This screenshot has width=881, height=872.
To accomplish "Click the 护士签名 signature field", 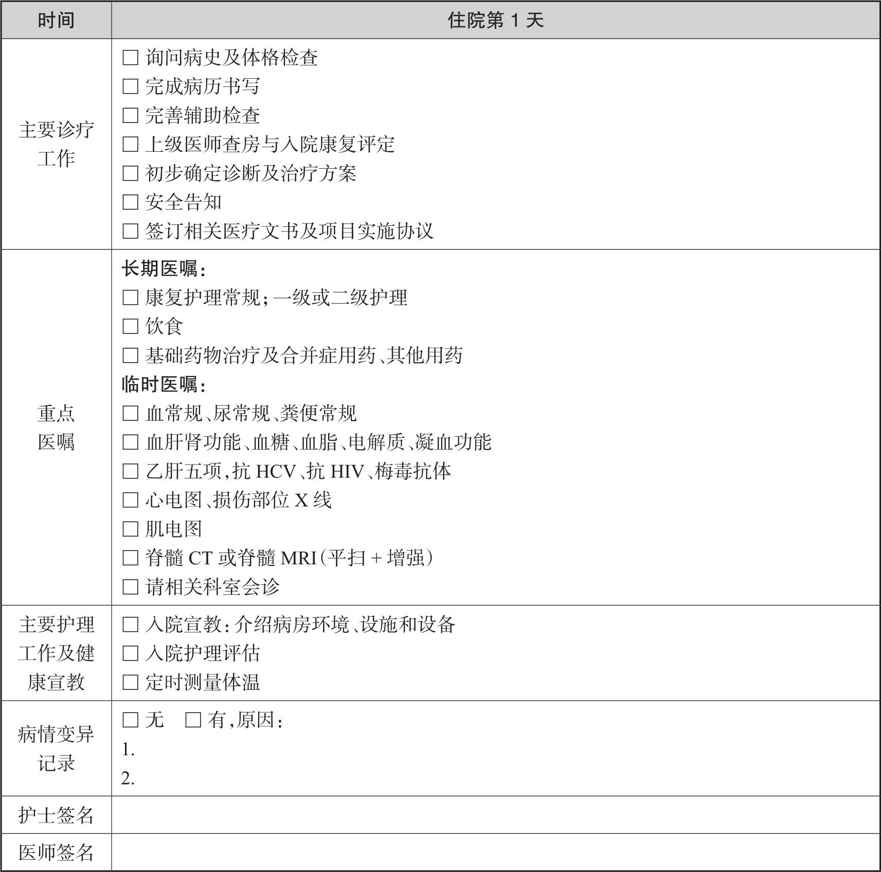I will pyautogui.click(x=495, y=815).
